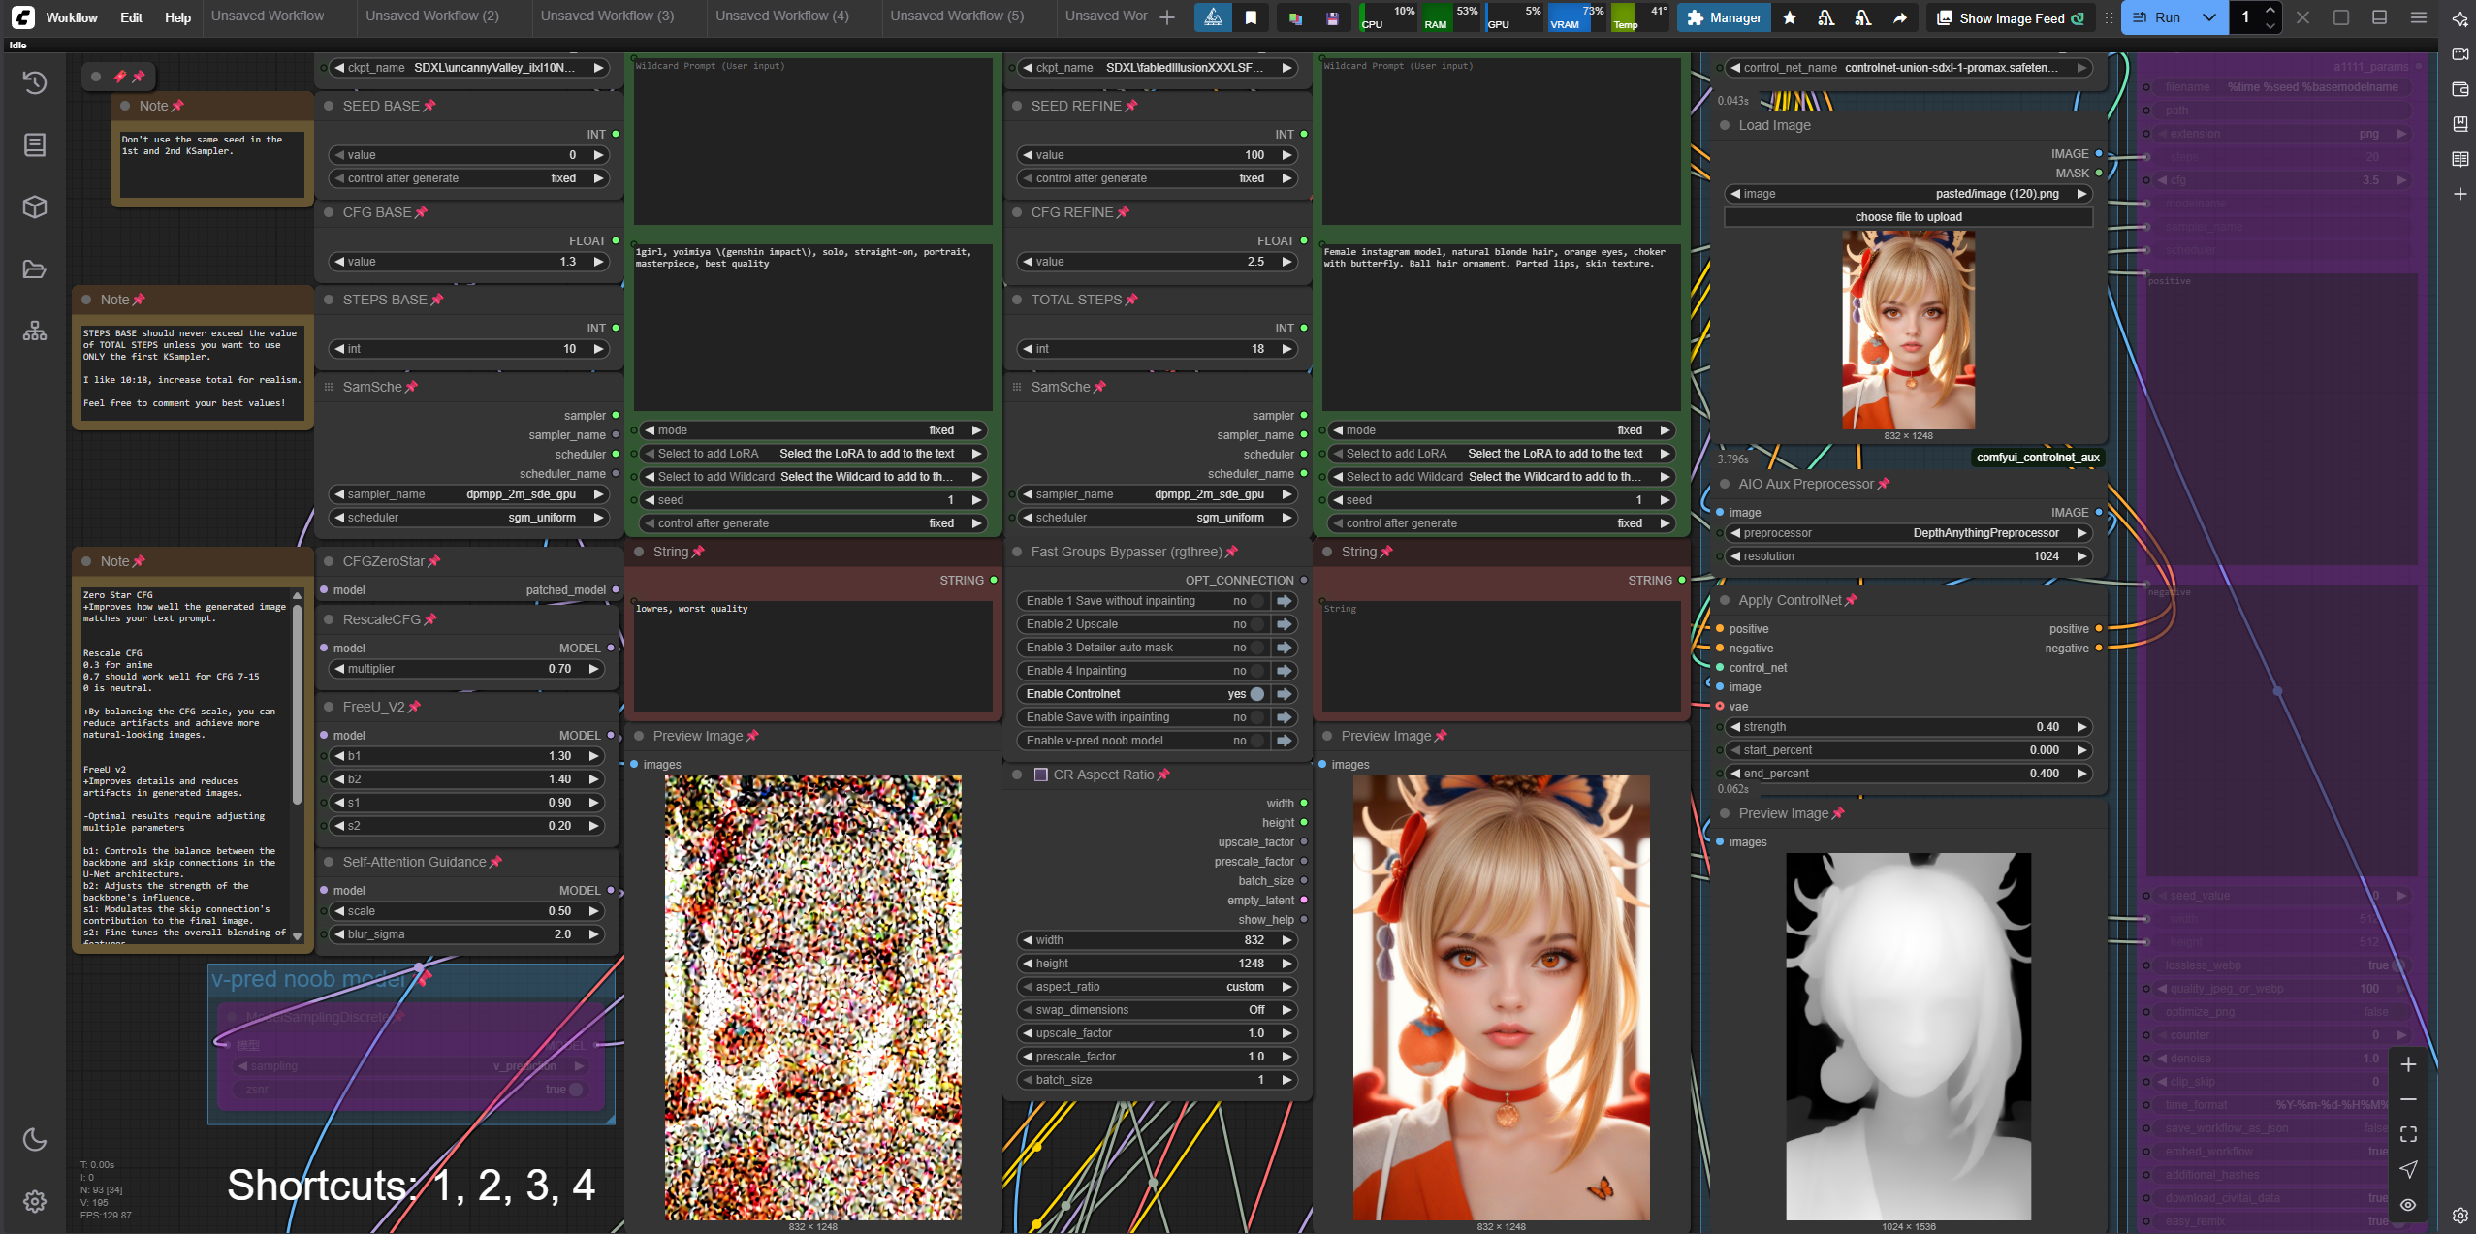The height and width of the screenshot is (1234, 2476).
Task: Toggle dark theme moon icon
Action: pos(35,1140)
